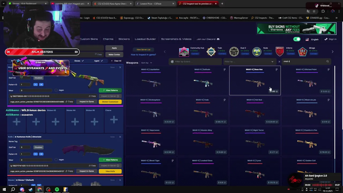This screenshot has width=343, height=193.
Task: Open Screenshots & Videos menu item
Action: coord(176,39)
